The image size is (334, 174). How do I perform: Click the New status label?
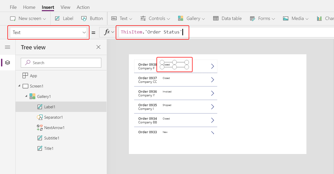(165, 132)
